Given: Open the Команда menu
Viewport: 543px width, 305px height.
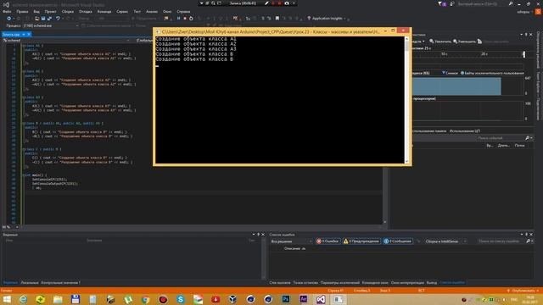Looking at the screenshot, I should [x=104, y=11].
